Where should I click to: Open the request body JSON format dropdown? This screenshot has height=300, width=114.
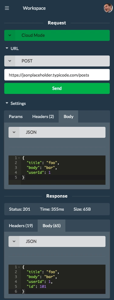click(x=57, y=132)
